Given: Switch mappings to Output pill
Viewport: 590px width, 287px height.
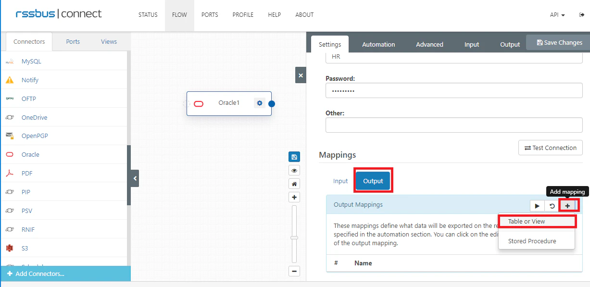Looking at the screenshot, I should [373, 181].
